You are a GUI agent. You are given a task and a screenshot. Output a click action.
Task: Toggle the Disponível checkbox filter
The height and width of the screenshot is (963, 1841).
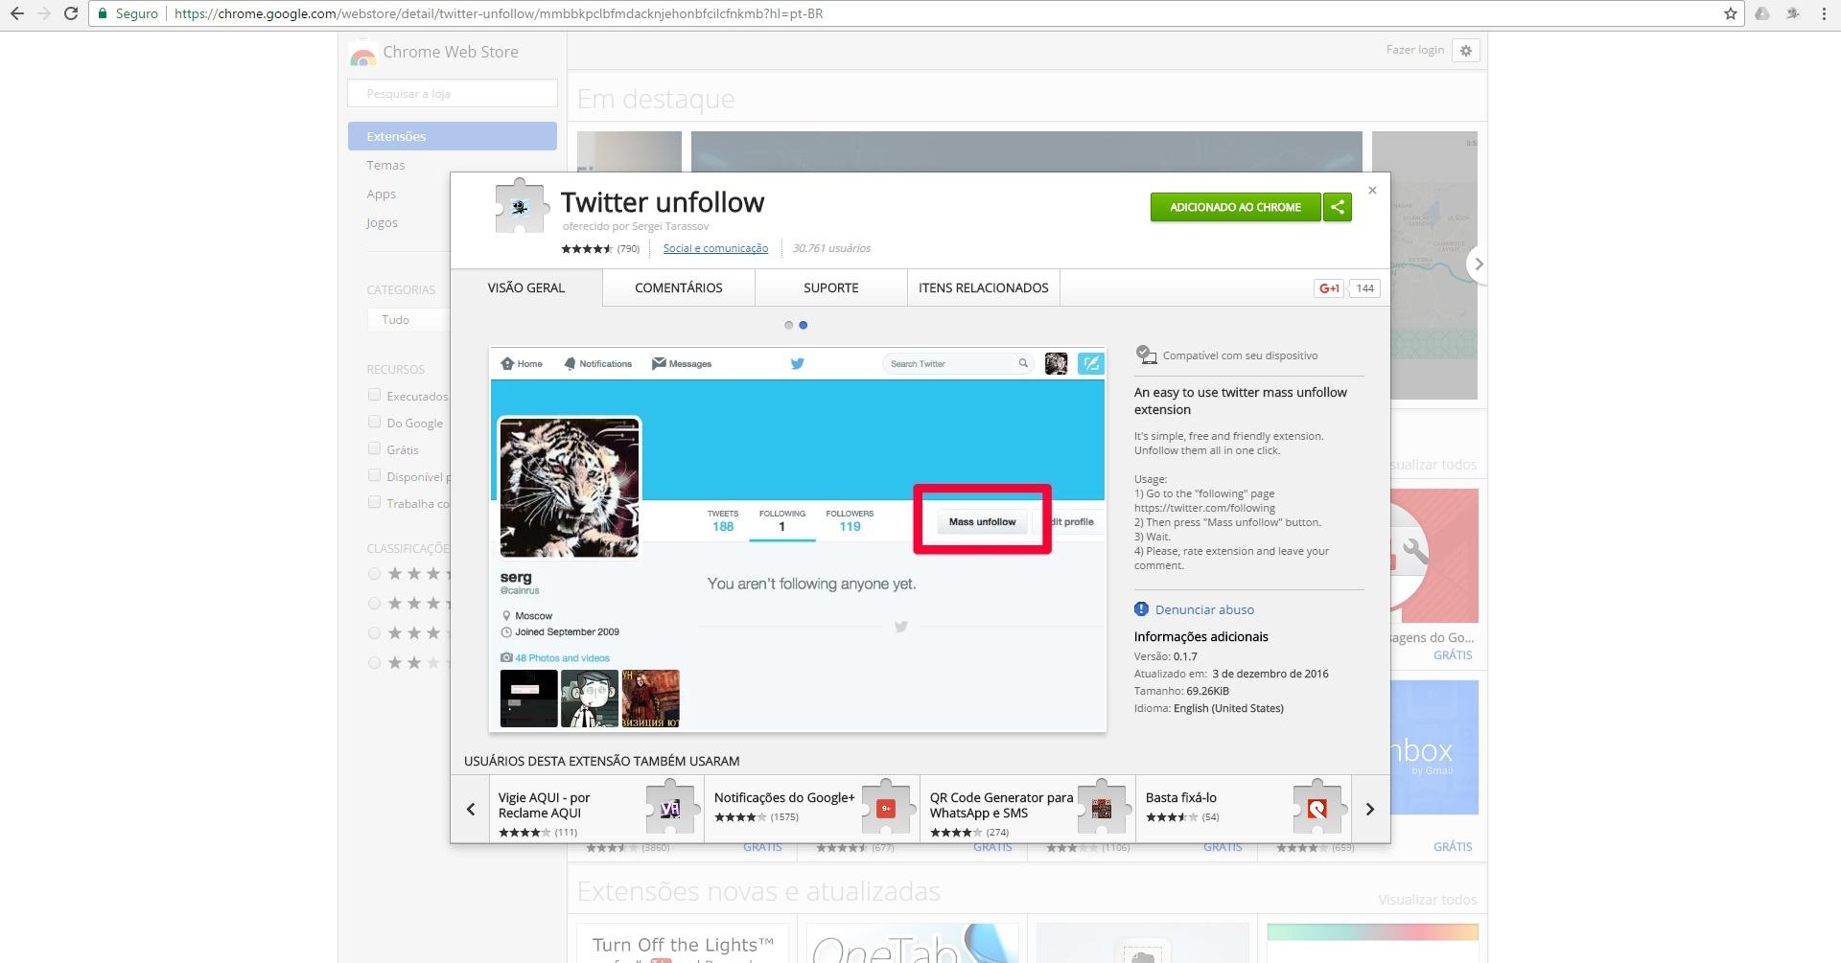pos(374,475)
